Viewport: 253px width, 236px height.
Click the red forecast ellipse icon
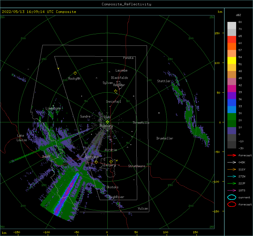pyautogui.click(x=232, y=204)
